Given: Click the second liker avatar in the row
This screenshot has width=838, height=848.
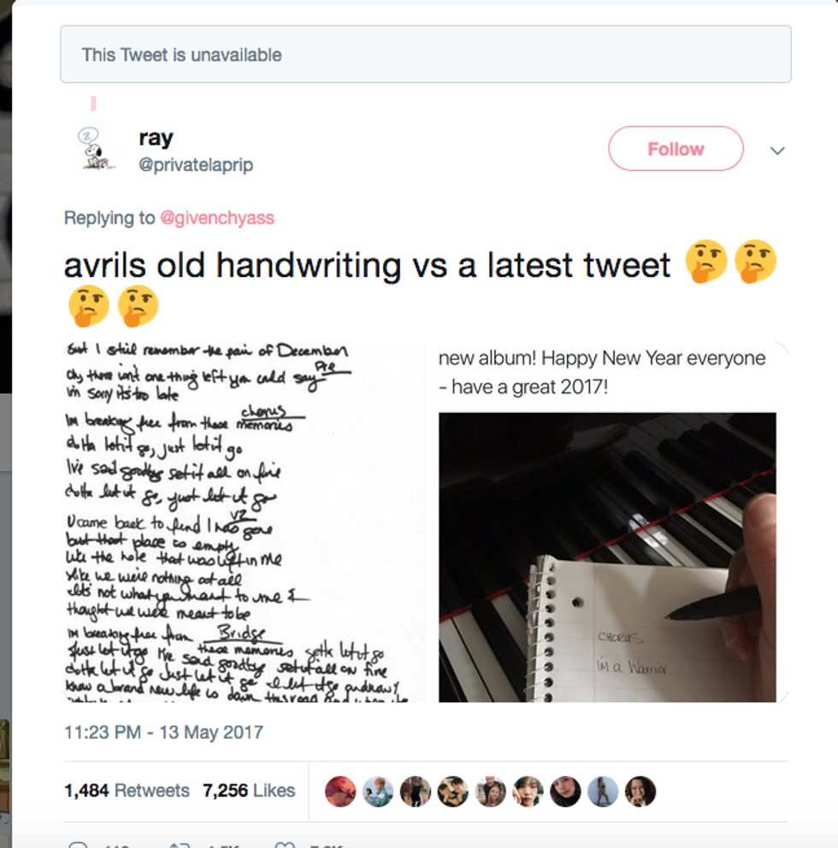Looking at the screenshot, I should pyautogui.click(x=378, y=792).
